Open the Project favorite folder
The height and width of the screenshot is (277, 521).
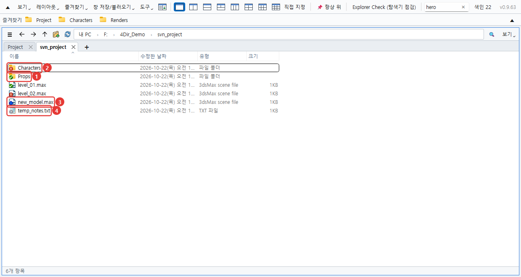pyautogui.click(x=38, y=20)
